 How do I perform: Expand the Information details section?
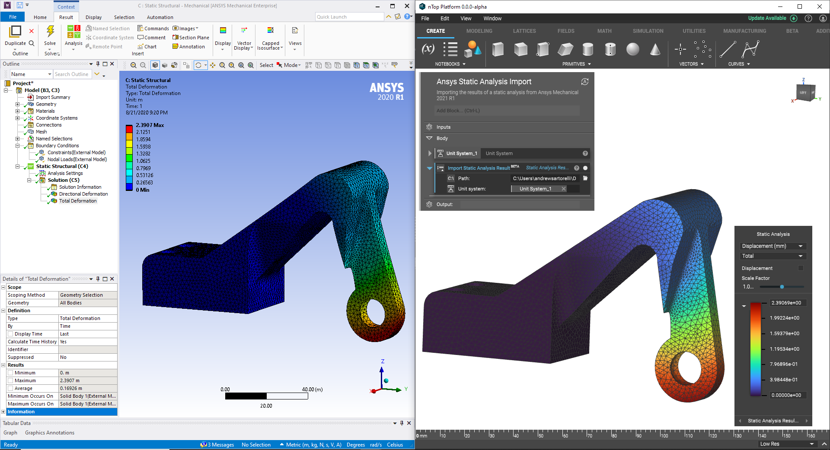tap(3, 412)
